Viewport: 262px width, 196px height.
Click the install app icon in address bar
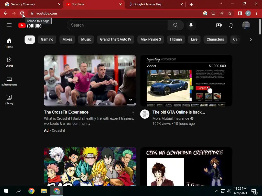coord(213,13)
